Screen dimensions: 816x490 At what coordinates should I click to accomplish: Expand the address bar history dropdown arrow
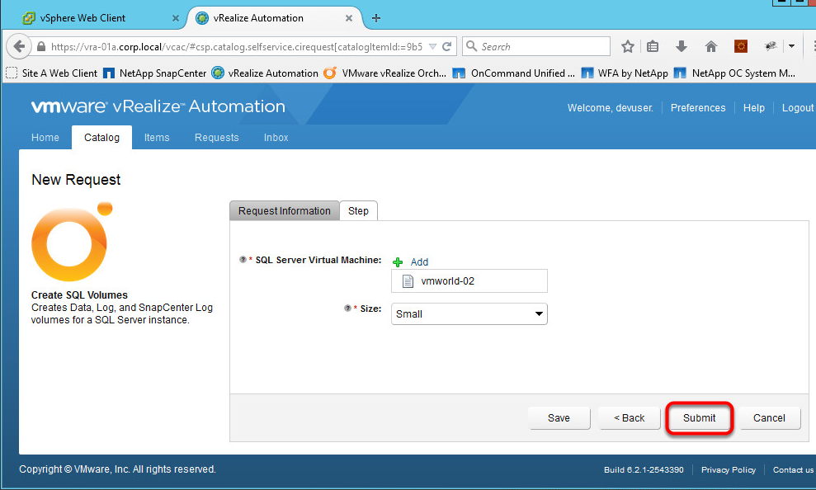tap(432, 46)
